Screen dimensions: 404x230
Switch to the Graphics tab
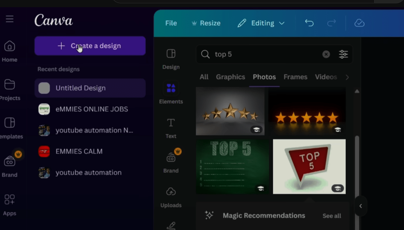click(x=230, y=77)
